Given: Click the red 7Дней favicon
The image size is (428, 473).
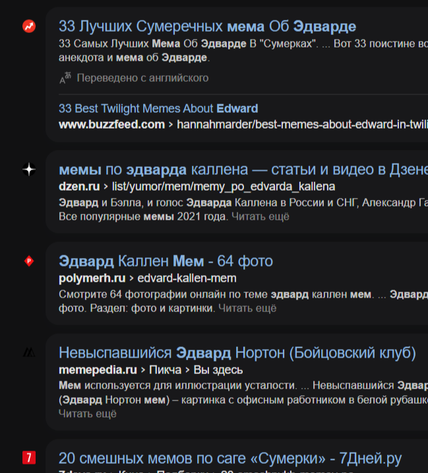Looking at the screenshot, I should click(29, 458).
